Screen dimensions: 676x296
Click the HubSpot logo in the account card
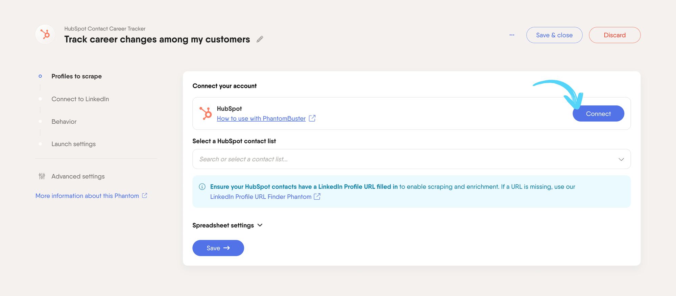point(206,113)
